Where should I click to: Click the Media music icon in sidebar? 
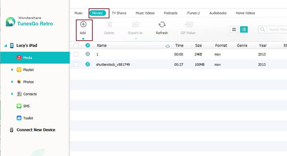[x=19, y=58]
